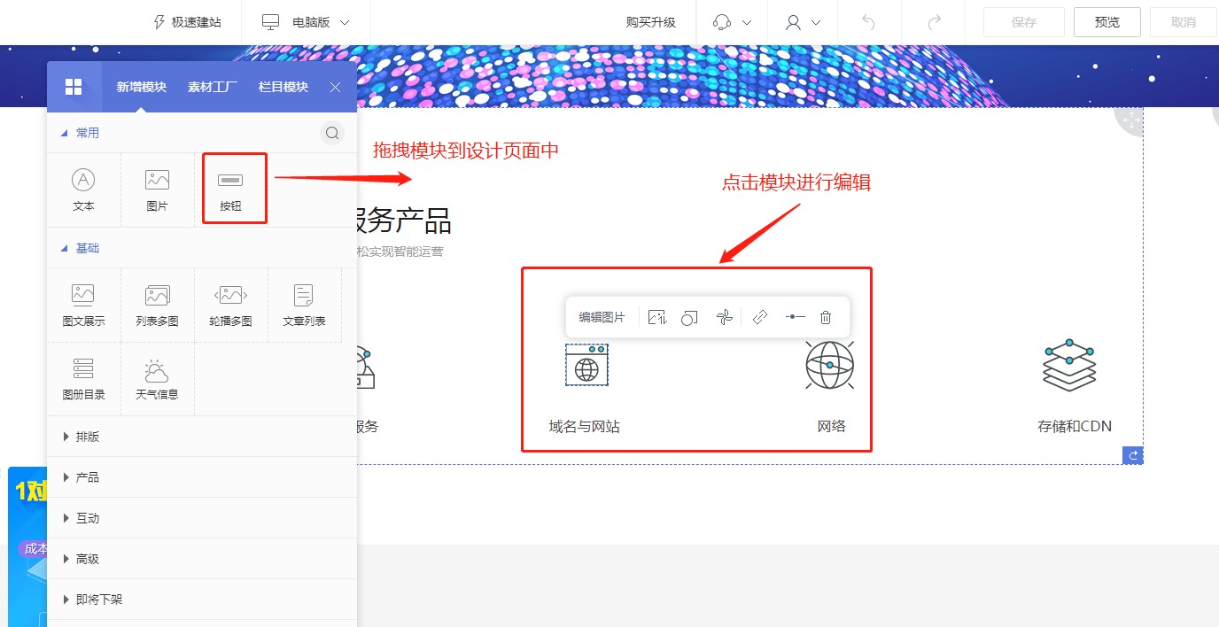The image size is (1219, 627).
Task: Click the replace image icon in toolbar
Action: (656, 317)
